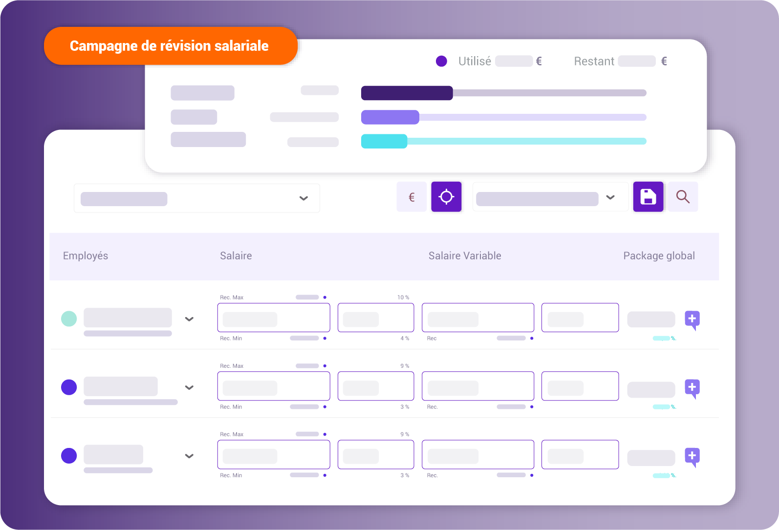Viewport: 779px width, 530px height.
Task: Click the dark purple budget progress bar
Action: coord(407,93)
